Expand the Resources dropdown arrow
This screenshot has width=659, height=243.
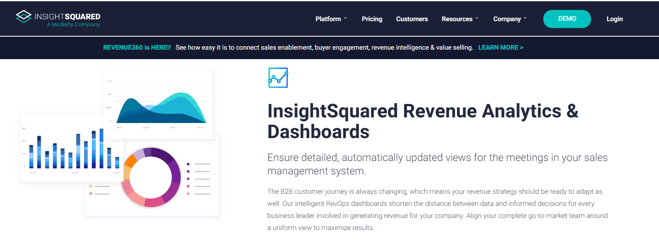tap(477, 19)
